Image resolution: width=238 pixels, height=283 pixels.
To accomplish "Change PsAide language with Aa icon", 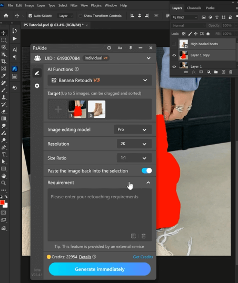I will tap(120, 48).
